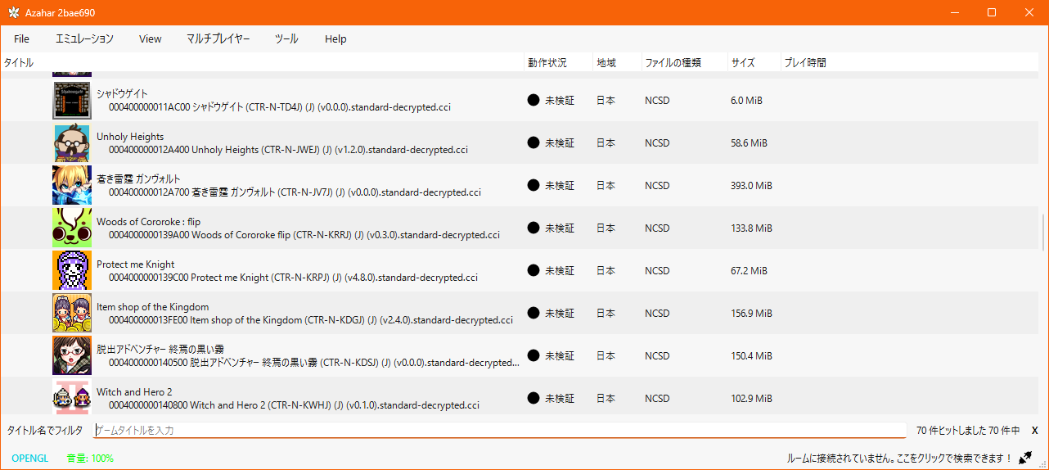Open the エミュレーション menu
The height and width of the screenshot is (470, 1049).
tap(84, 38)
